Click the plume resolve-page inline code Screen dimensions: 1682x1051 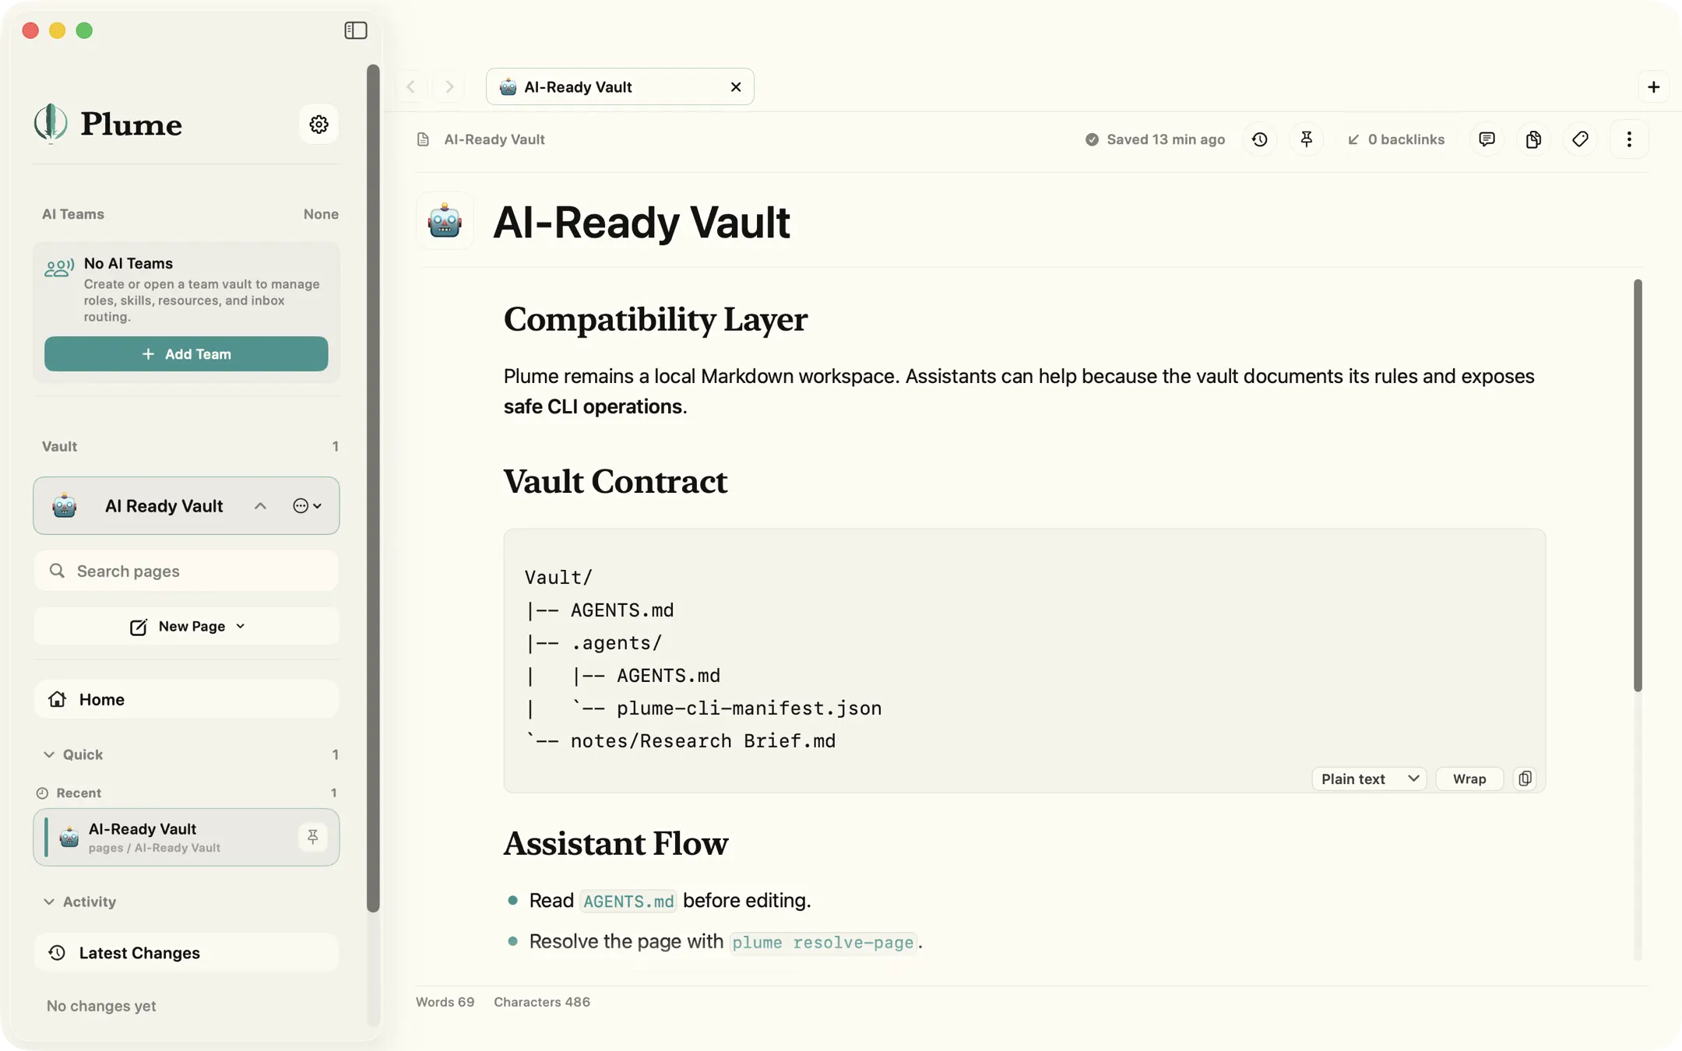point(822,942)
